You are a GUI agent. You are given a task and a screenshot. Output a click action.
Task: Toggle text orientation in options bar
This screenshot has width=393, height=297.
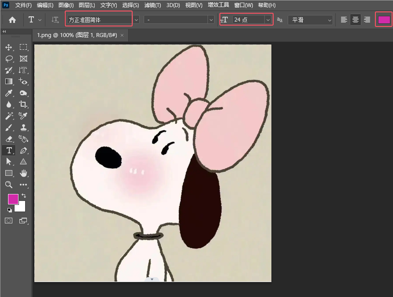[55, 20]
